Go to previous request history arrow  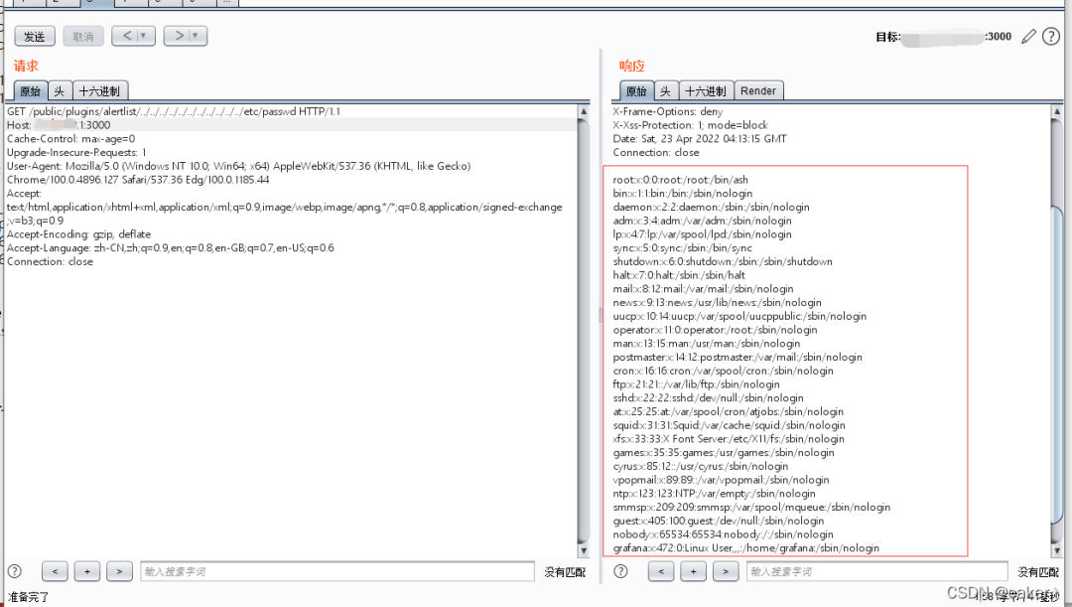pyautogui.click(x=133, y=36)
